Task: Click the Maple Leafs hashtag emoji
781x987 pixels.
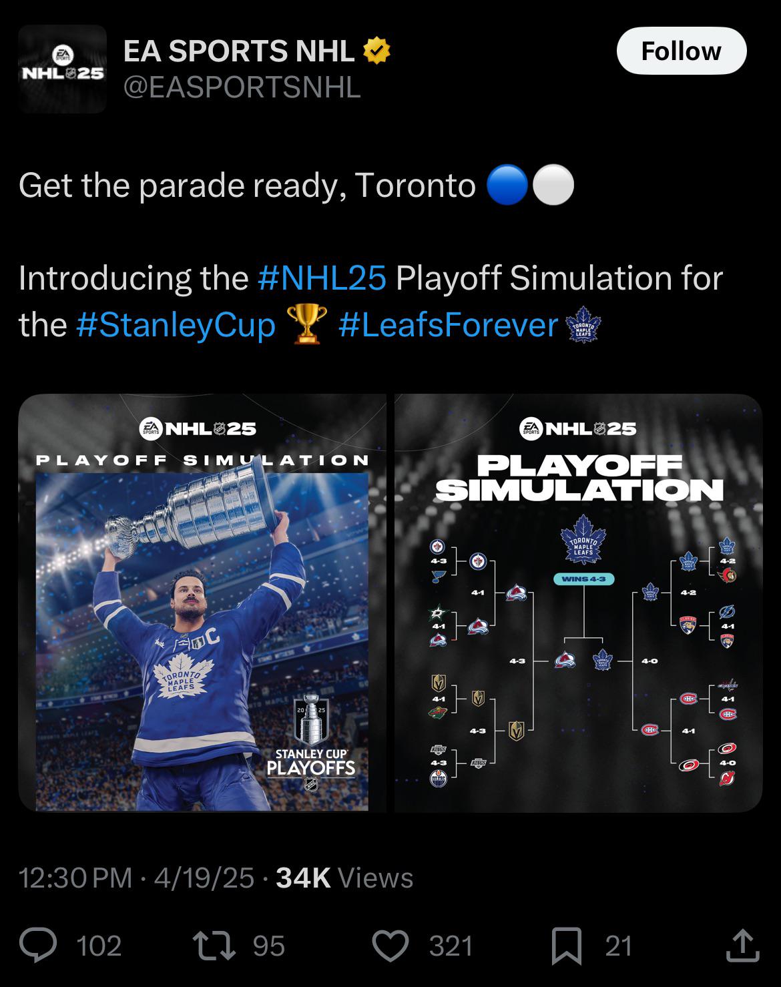Action: [x=583, y=325]
